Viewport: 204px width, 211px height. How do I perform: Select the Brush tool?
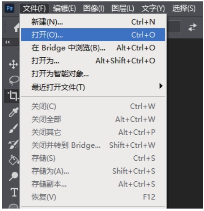[x=13, y=128]
